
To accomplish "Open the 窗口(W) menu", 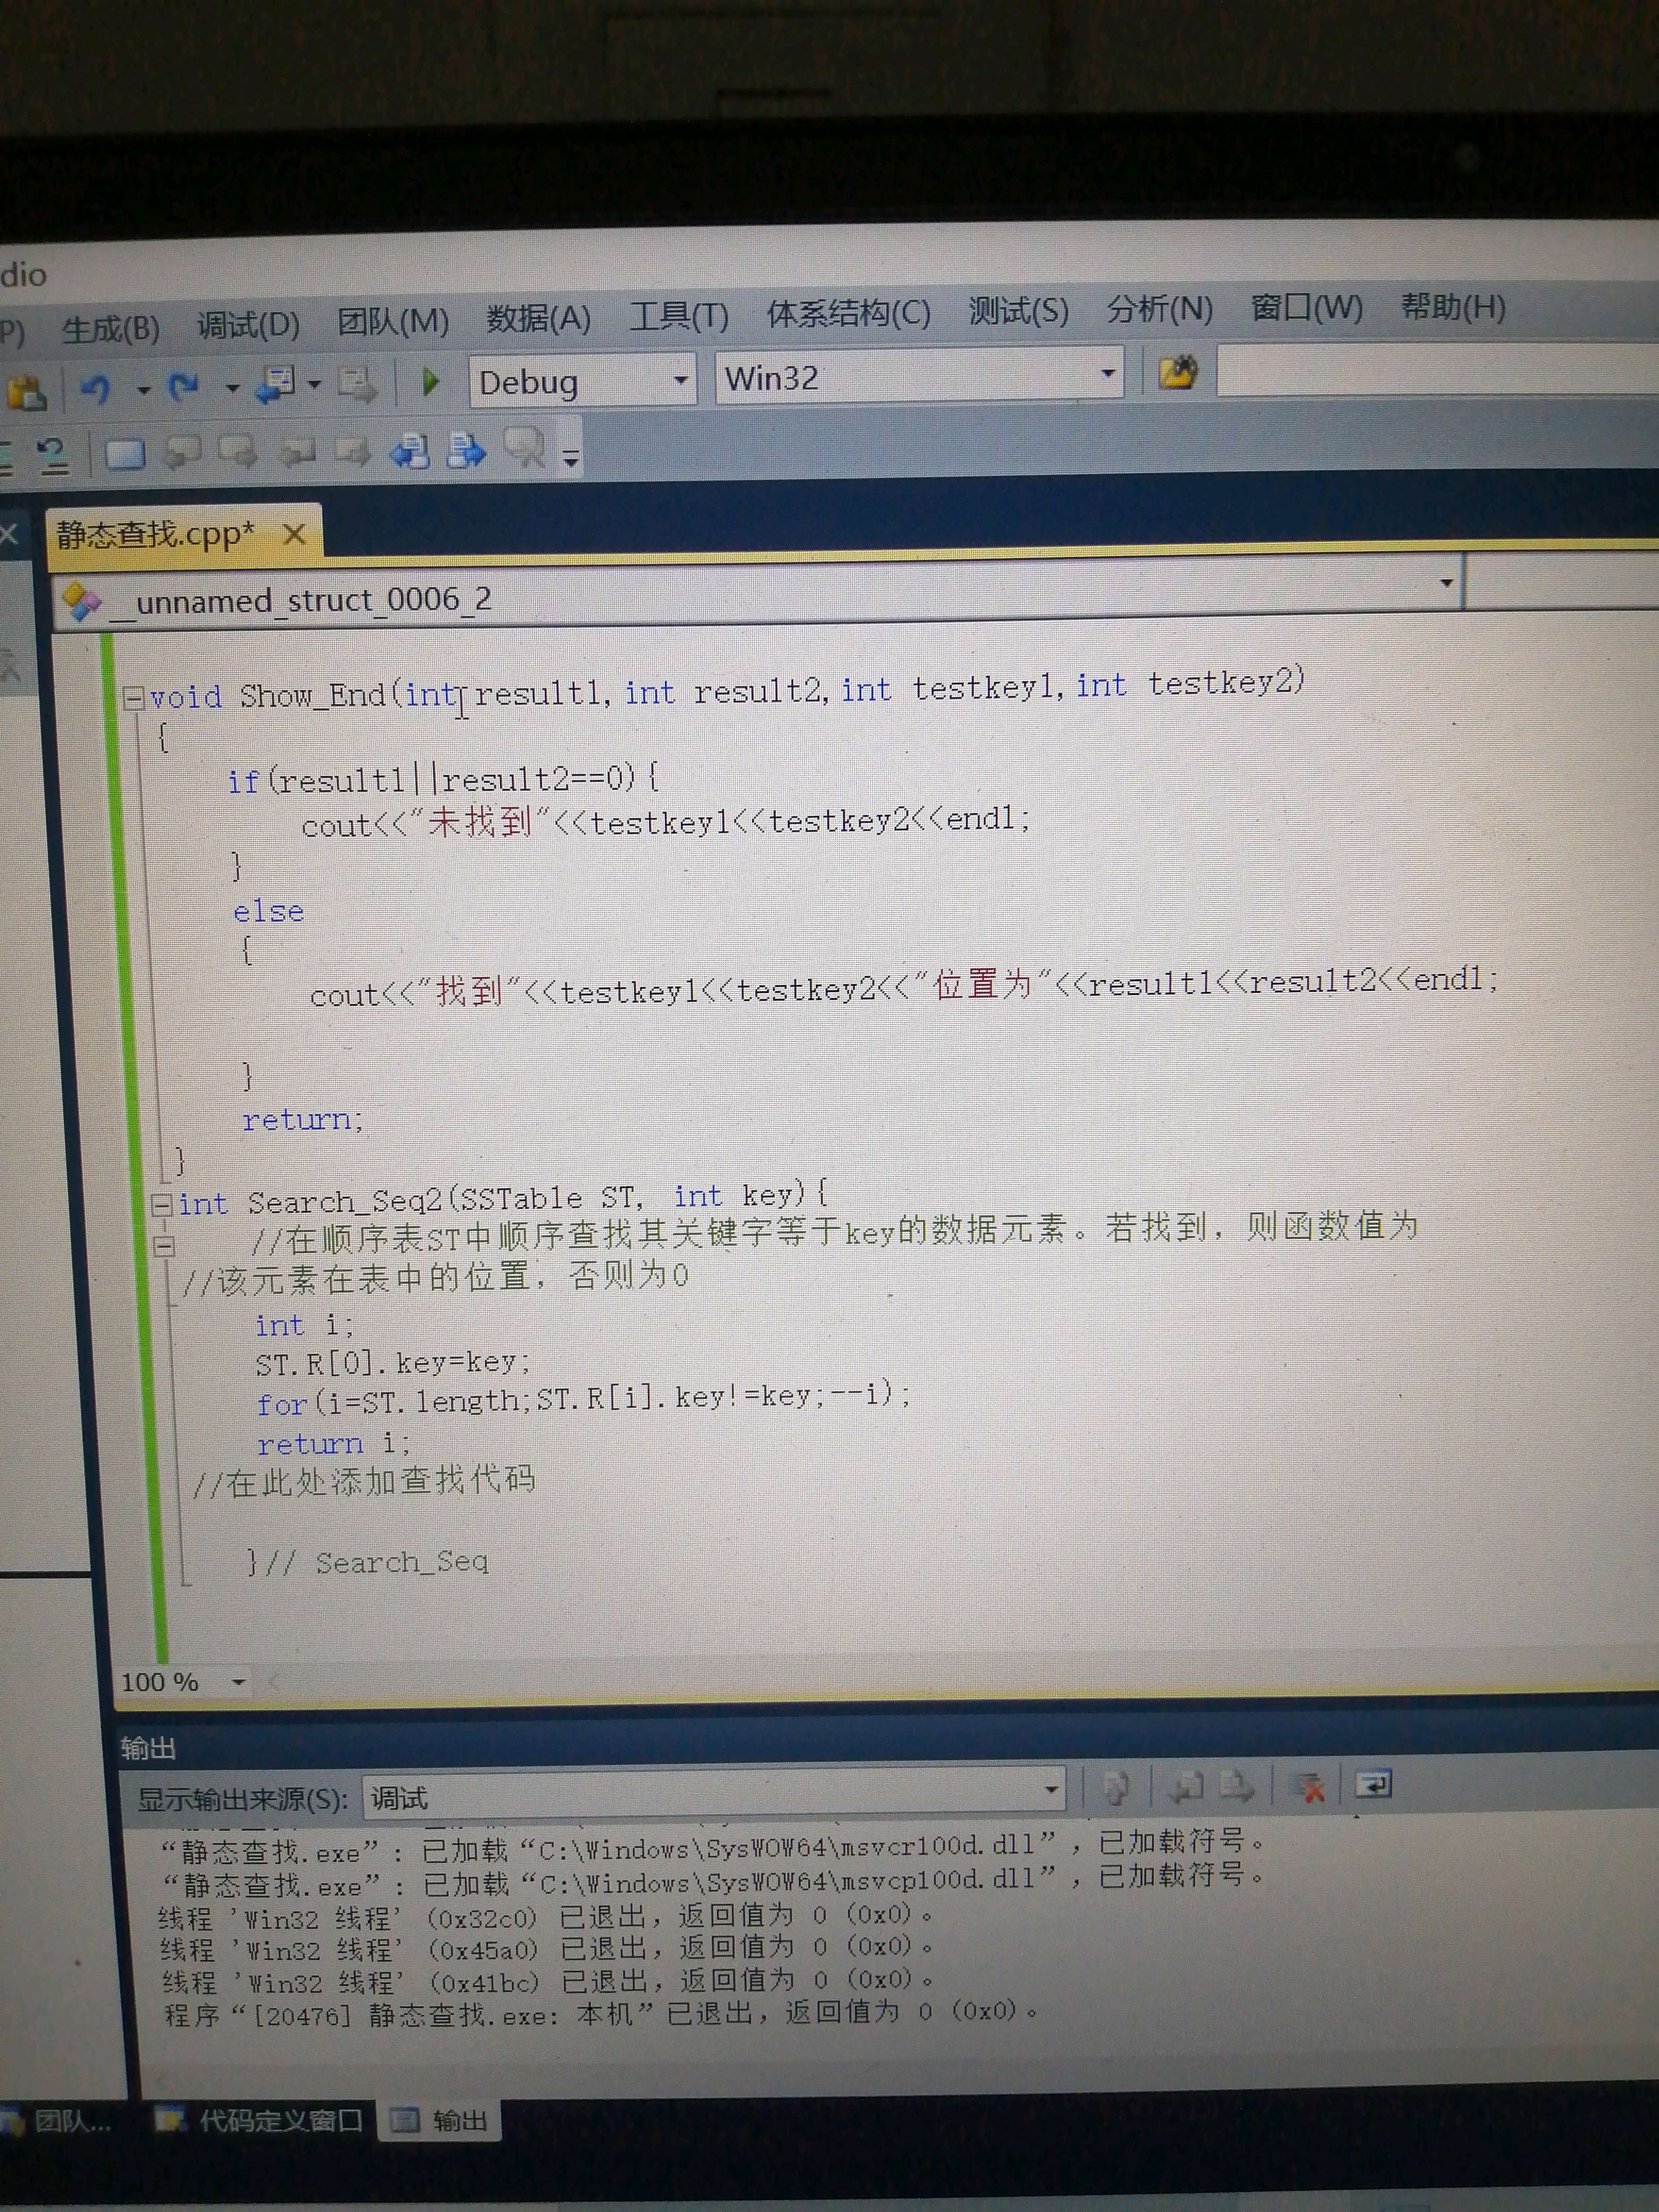I will 1306,307.
